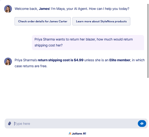Start voice input with the blue microphone button
This screenshot has width=149, height=137.
point(142,124)
